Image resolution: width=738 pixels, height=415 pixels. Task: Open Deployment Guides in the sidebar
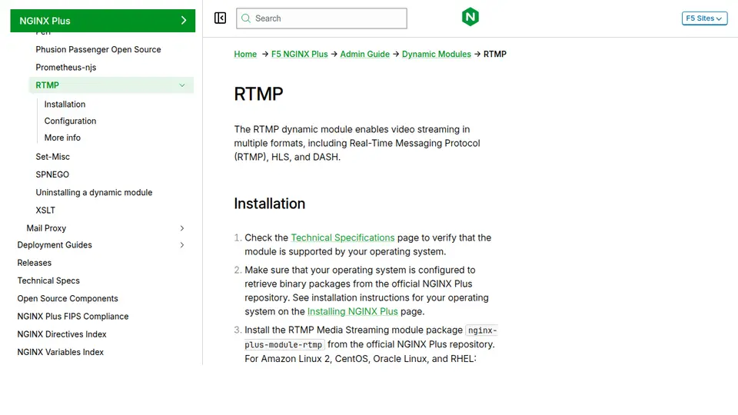coord(55,245)
